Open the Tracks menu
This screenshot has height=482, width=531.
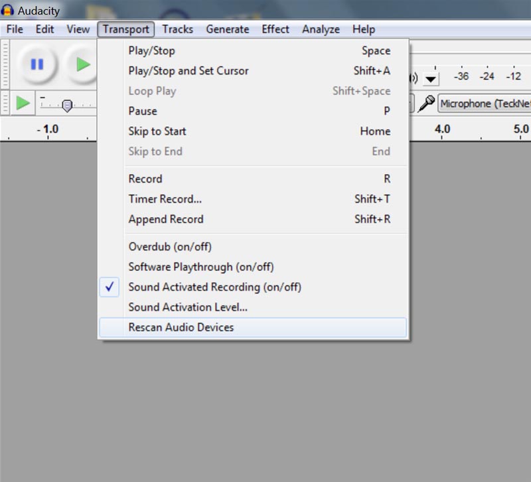[177, 29]
